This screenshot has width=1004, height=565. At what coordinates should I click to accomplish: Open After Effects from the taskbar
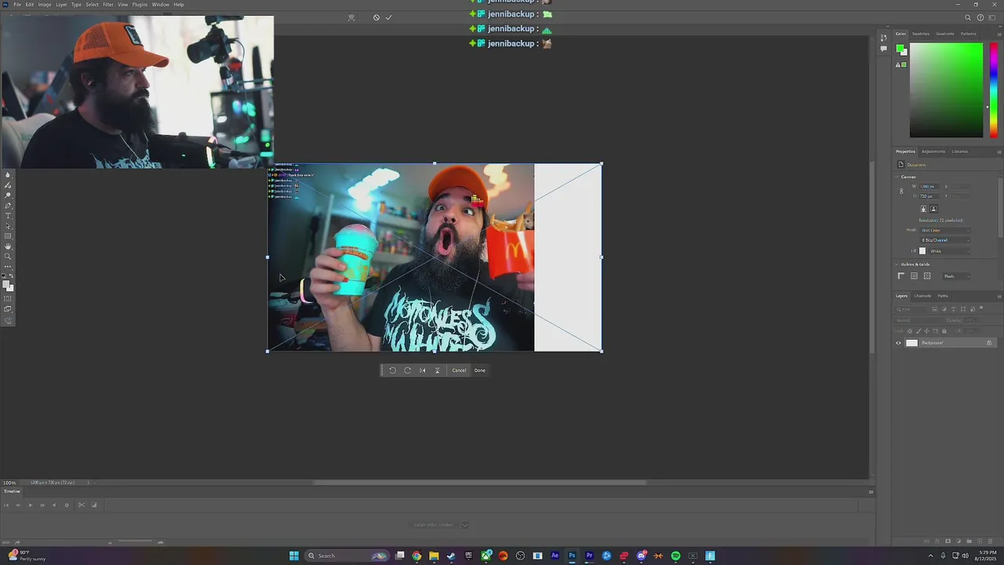[555, 556]
